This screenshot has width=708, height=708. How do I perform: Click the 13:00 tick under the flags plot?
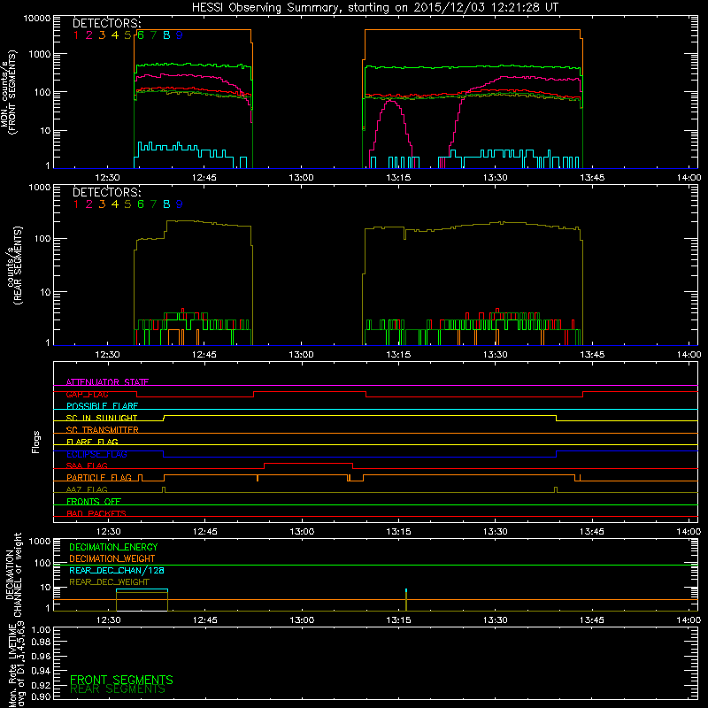(x=302, y=532)
